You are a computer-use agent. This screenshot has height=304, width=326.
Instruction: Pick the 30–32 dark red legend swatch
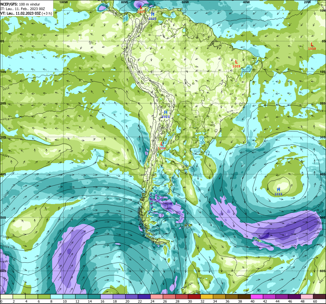(x=194, y=297)
